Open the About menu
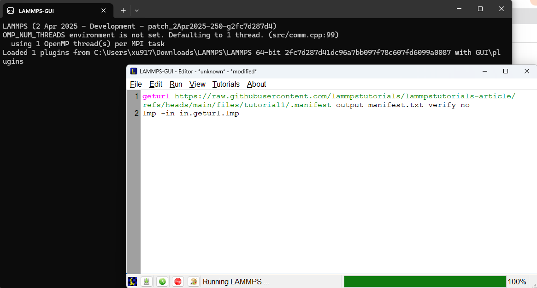Screen dimensions: 537x288 (256, 84)
